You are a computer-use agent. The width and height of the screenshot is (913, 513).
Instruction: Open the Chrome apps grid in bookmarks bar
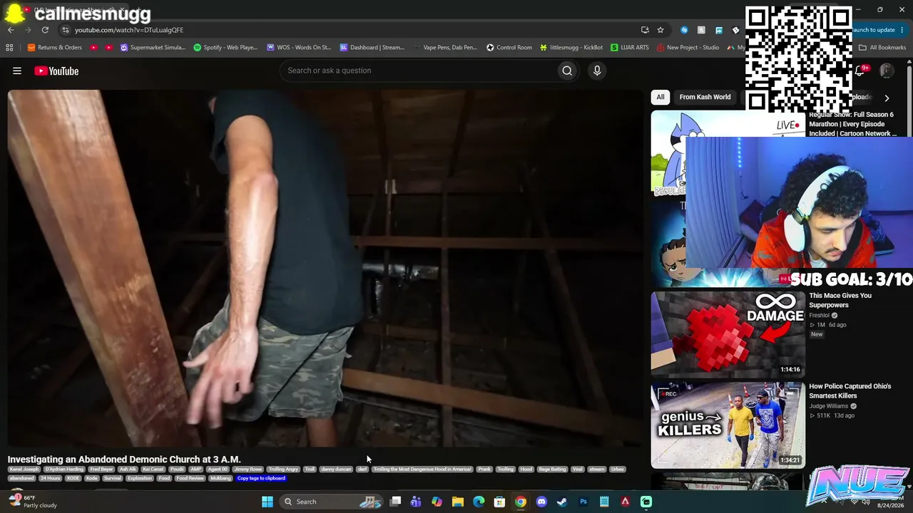click(9, 48)
